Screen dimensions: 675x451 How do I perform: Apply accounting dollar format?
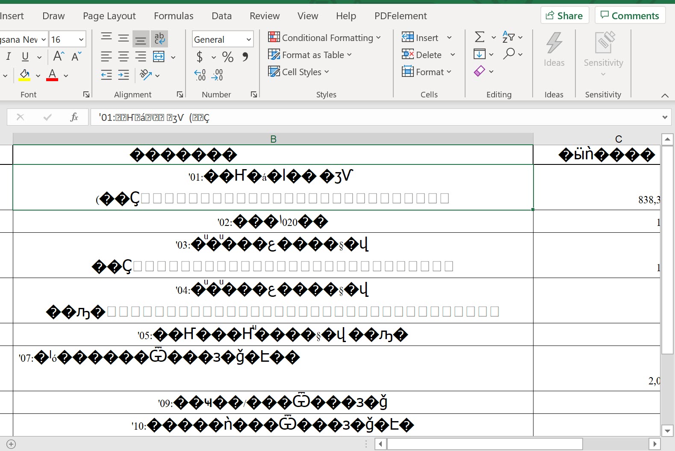(x=200, y=56)
